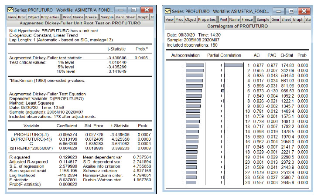Image resolution: width=321 pixels, height=196 pixels.
Task: Click Graph button in Correlogram window
Action: [298, 20]
